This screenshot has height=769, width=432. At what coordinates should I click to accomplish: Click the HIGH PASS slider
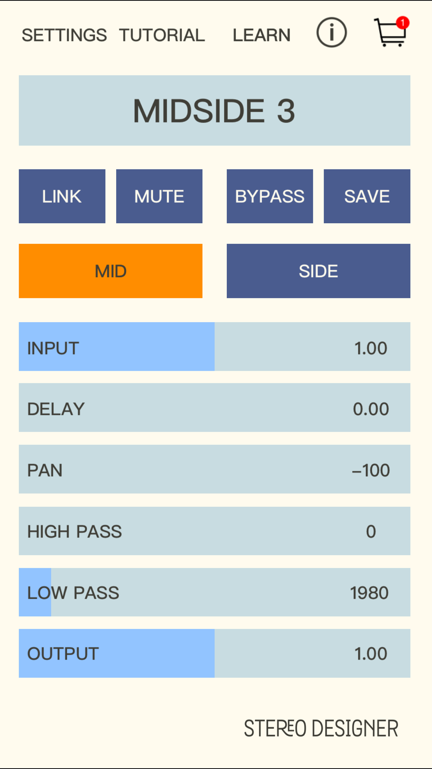click(215, 531)
